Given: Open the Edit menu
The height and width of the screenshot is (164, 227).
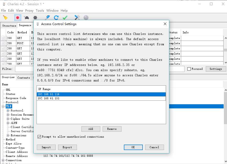Looking at the screenshot, I should 11,11.
